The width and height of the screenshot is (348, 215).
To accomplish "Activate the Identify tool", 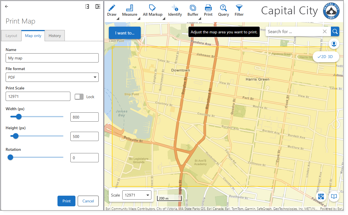I will [175, 10].
